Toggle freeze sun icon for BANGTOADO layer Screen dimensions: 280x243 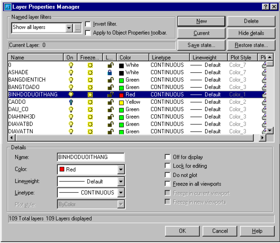[90, 87]
